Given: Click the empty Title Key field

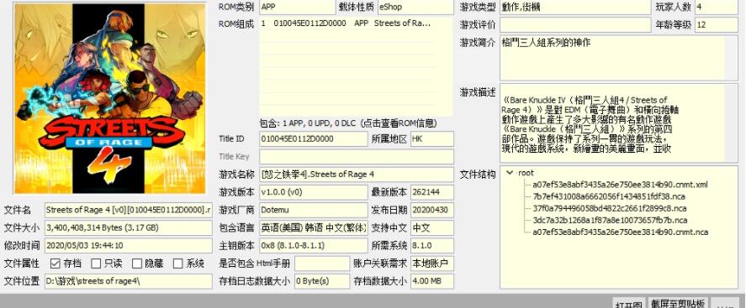Looking at the screenshot, I should (x=357, y=157).
